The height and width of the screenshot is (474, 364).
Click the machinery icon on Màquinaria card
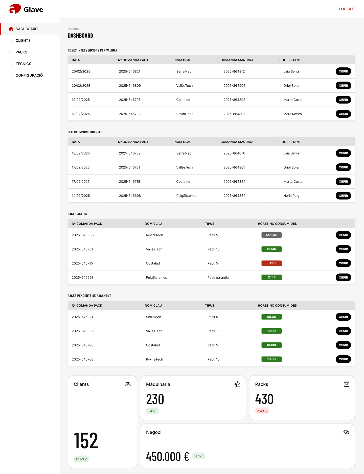pyautogui.click(x=237, y=384)
